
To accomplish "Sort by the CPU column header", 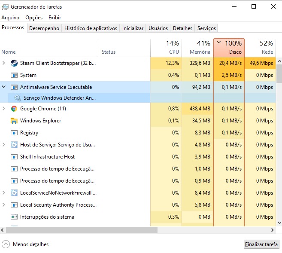I will [166, 48].
